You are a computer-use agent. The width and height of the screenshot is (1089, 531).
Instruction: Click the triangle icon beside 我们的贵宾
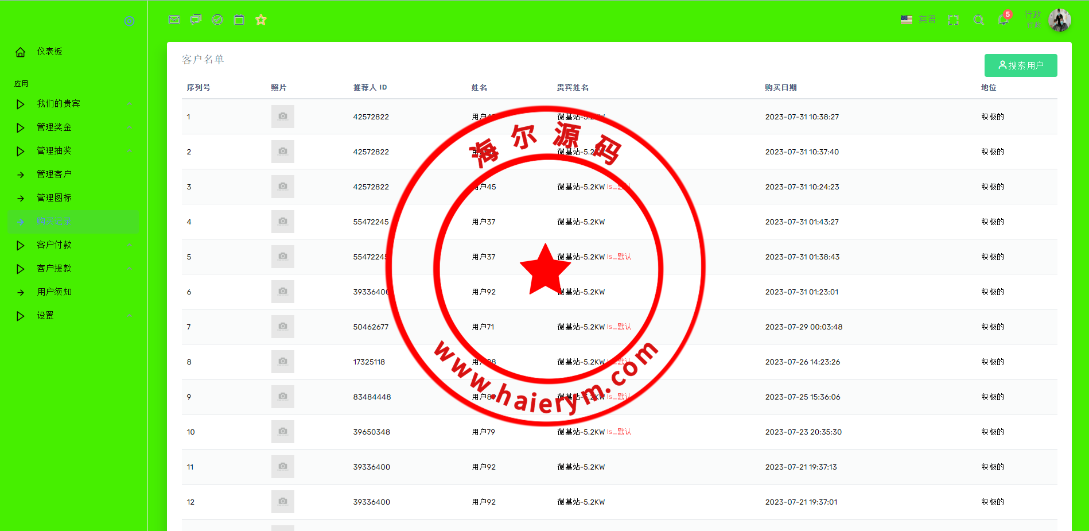click(21, 104)
